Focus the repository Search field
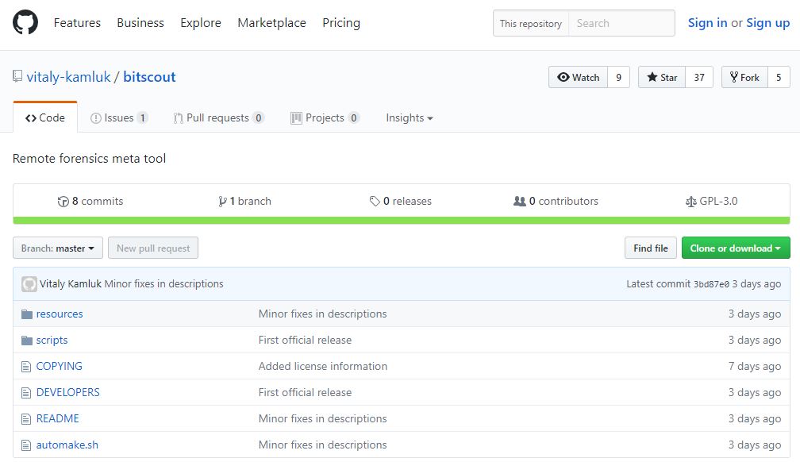The image size is (800, 462). [621, 23]
